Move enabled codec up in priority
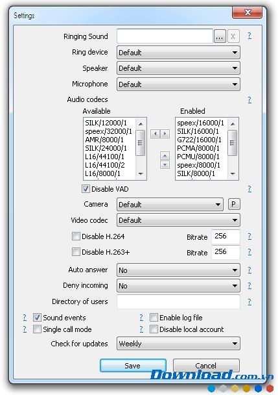278x395 pixels. point(165,156)
